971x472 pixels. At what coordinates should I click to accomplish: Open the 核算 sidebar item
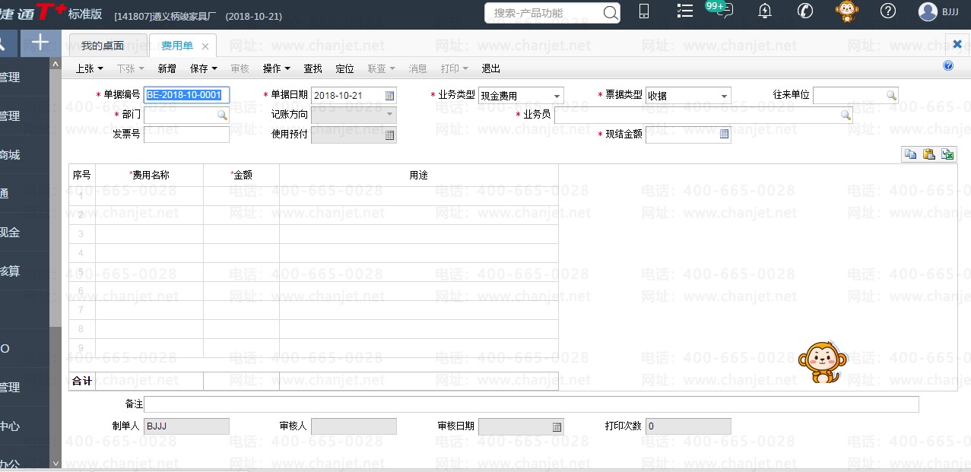point(24,271)
